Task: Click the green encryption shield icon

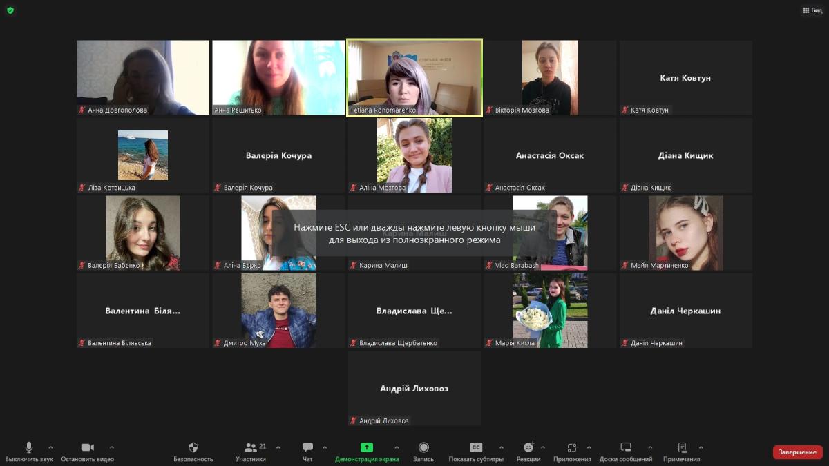Action: click(x=10, y=10)
